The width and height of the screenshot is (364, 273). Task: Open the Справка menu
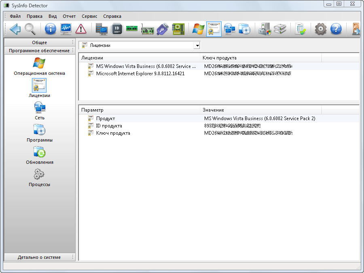(x=112, y=16)
